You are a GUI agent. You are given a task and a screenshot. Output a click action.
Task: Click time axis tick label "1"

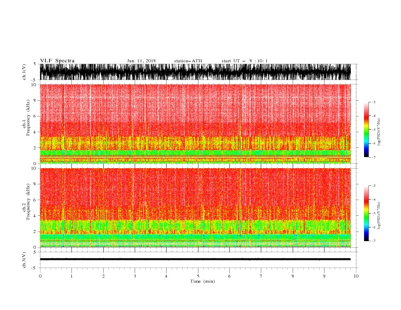click(72, 276)
